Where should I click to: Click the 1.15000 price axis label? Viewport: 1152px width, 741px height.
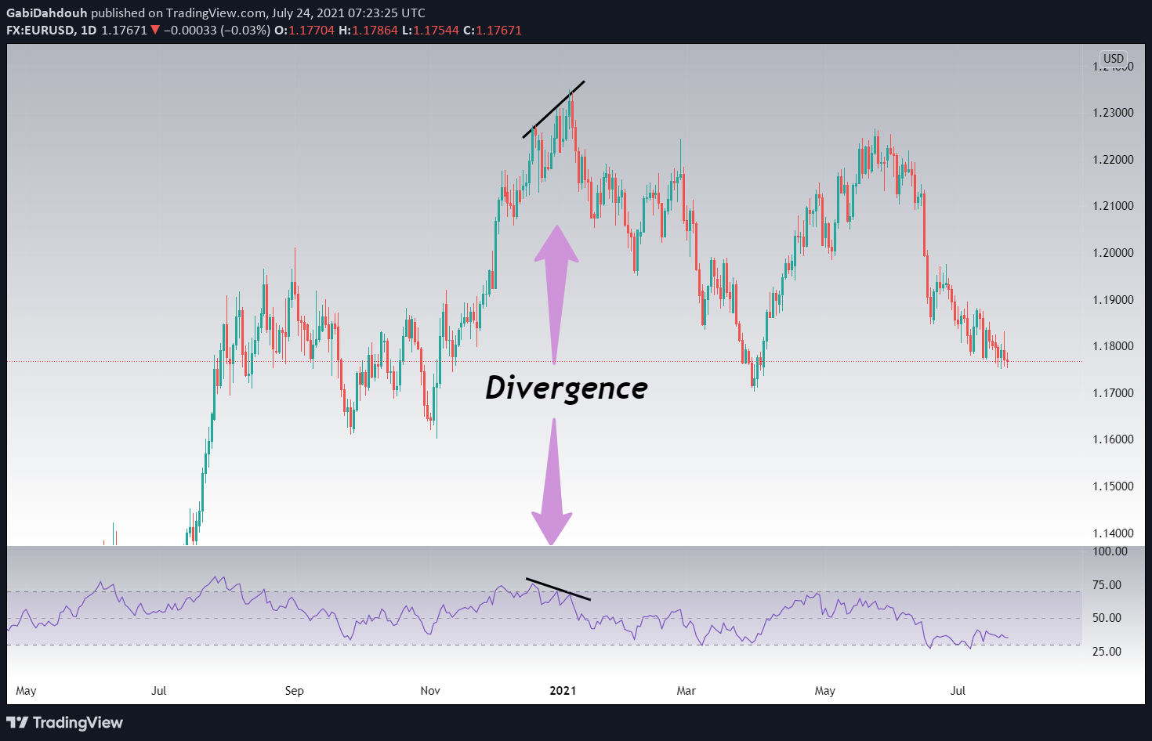[x=1113, y=486]
